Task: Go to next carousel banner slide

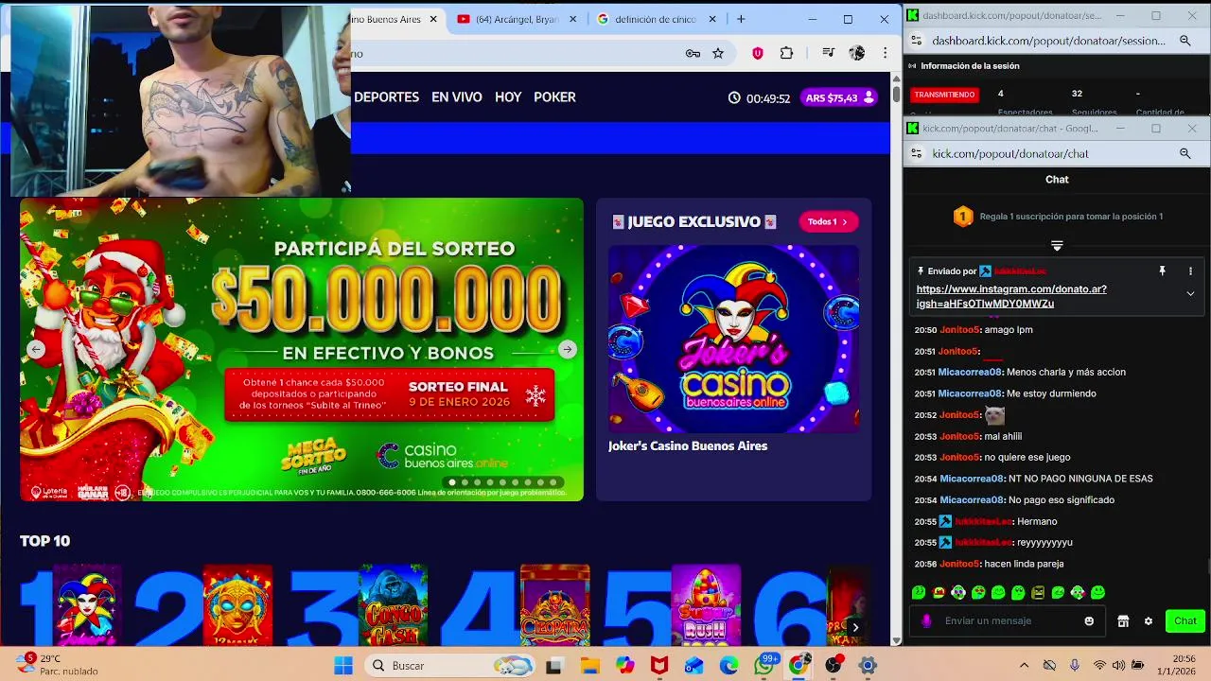Action: pos(567,349)
